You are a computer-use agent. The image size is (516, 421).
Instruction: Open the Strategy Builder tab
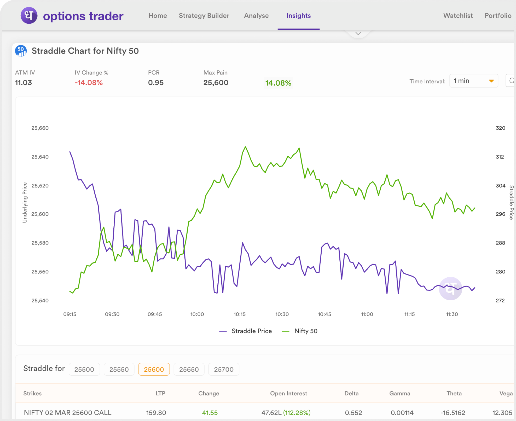click(204, 16)
